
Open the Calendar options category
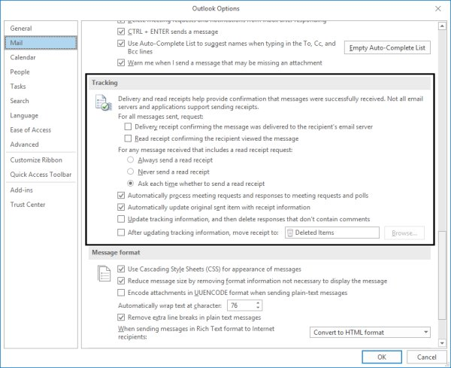pos(41,57)
